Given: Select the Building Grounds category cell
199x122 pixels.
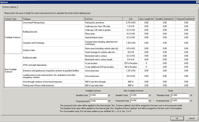Looking at the screenshot, I should (x=53, y=32).
